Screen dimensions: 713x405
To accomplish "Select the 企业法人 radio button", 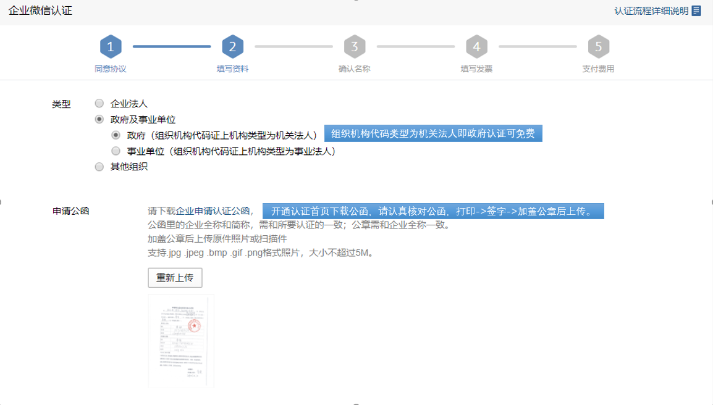I will tap(99, 104).
